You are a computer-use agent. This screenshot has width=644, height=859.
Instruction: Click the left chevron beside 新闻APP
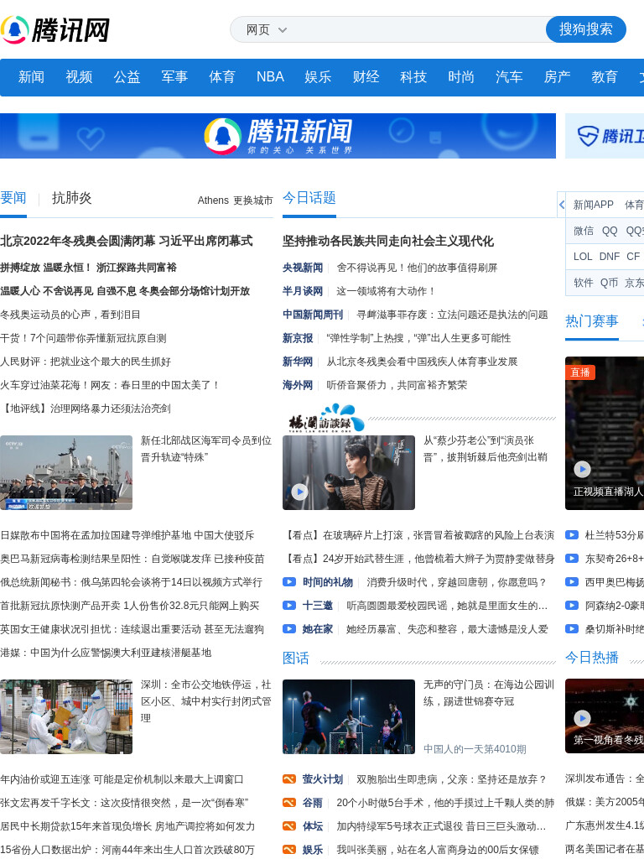[561, 205]
